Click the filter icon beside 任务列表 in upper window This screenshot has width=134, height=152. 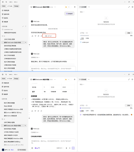(26, 26)
